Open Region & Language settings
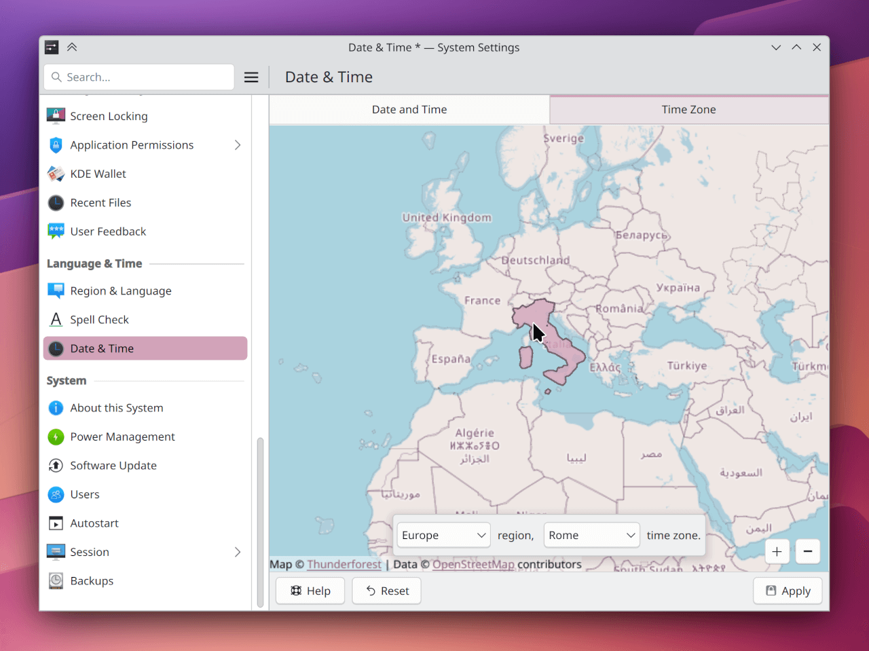Screen dimensions: 869x651 [120, 291]
